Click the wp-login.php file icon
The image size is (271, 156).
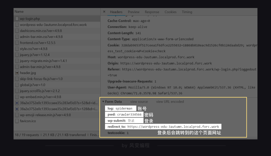click(17, 19)
